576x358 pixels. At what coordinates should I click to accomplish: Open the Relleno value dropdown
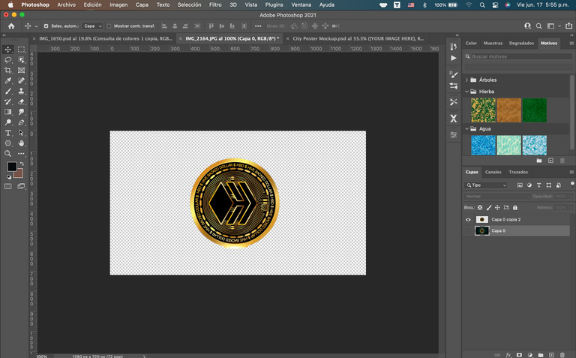[x=571, y=208]
